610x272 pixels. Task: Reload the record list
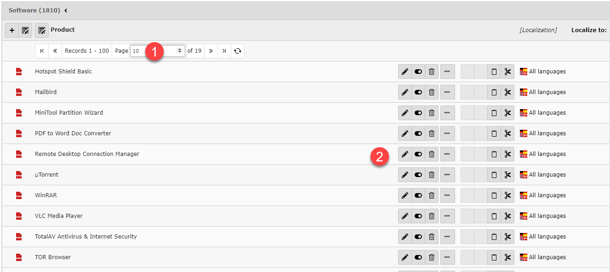click(237, 51)
